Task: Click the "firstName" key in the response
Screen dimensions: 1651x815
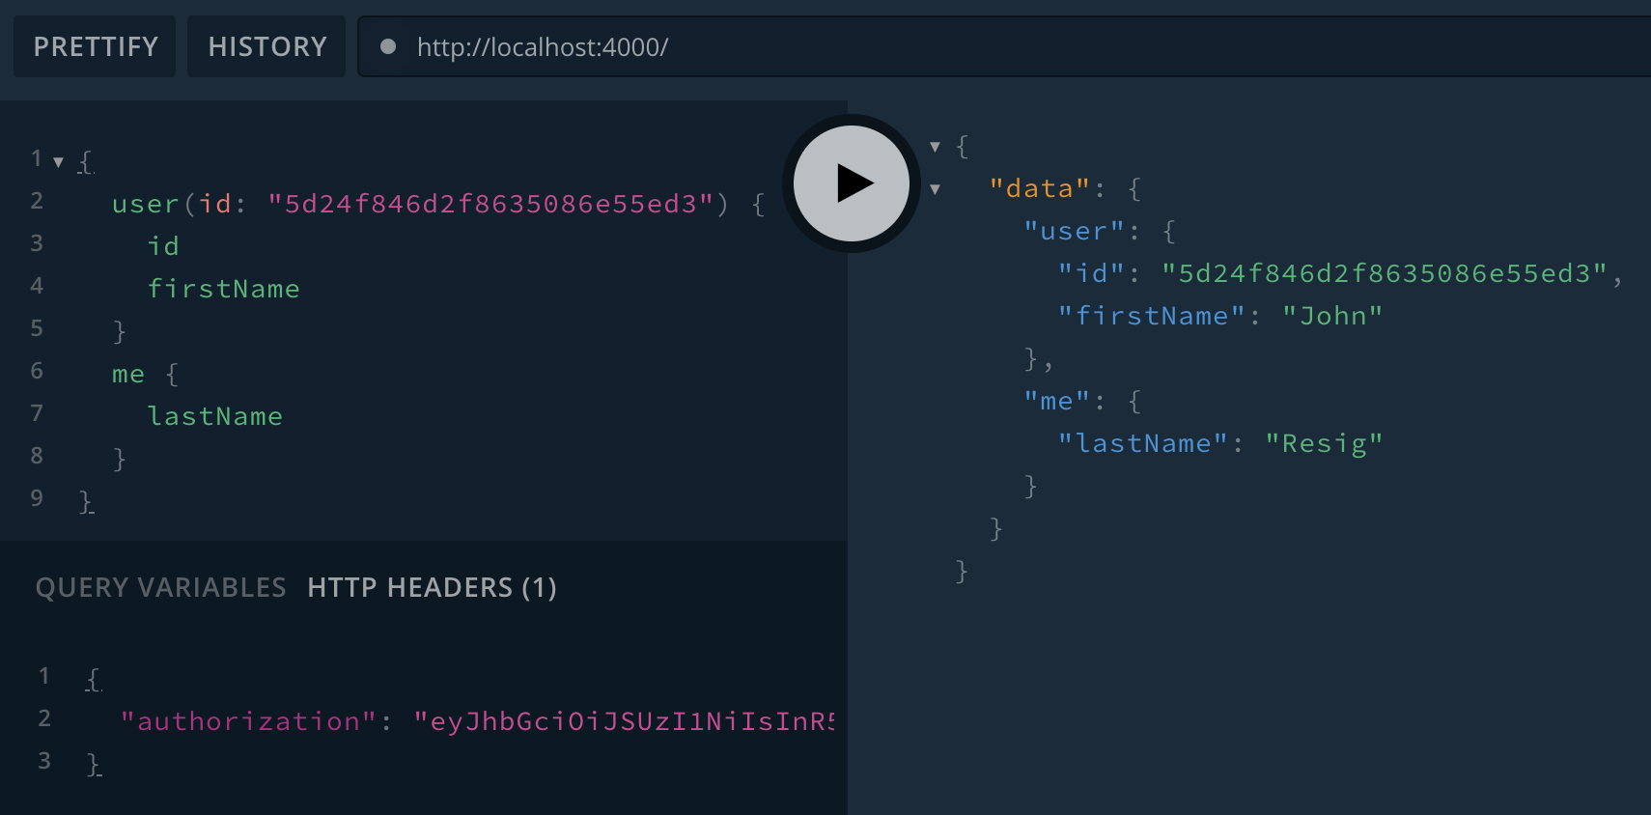Action: [x=1152, y=316]
